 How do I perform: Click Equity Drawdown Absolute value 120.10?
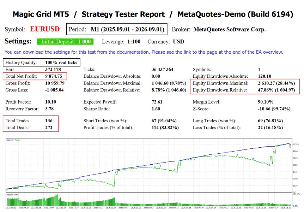265,76
